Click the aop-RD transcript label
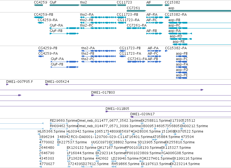The width and height of the screenshot is (231, 168). [176, 36]
